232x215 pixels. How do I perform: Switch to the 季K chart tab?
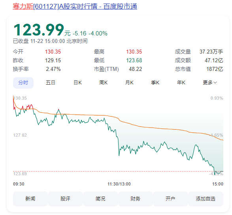[155, 83]
